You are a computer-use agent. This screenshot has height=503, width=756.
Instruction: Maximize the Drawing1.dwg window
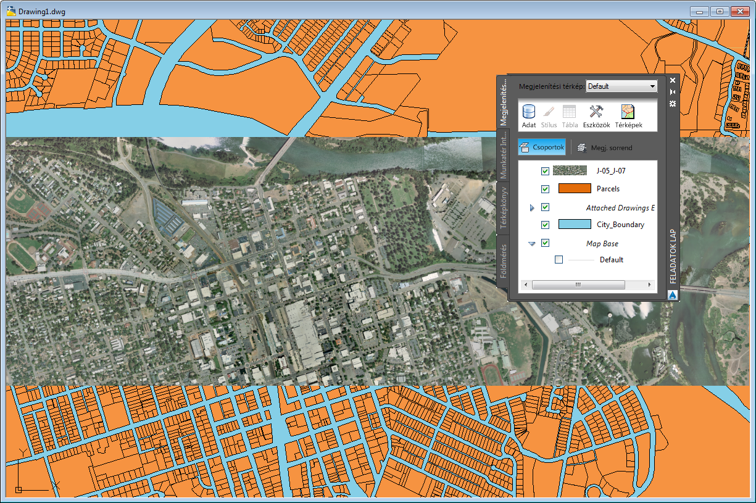coord(718,11)
